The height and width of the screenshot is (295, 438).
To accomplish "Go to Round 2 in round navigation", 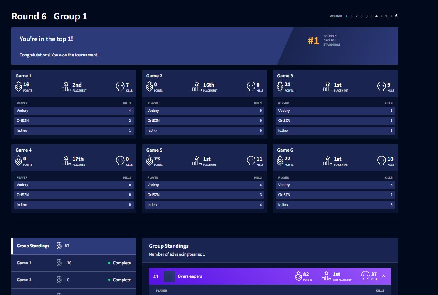I will (x=357, y=16).
